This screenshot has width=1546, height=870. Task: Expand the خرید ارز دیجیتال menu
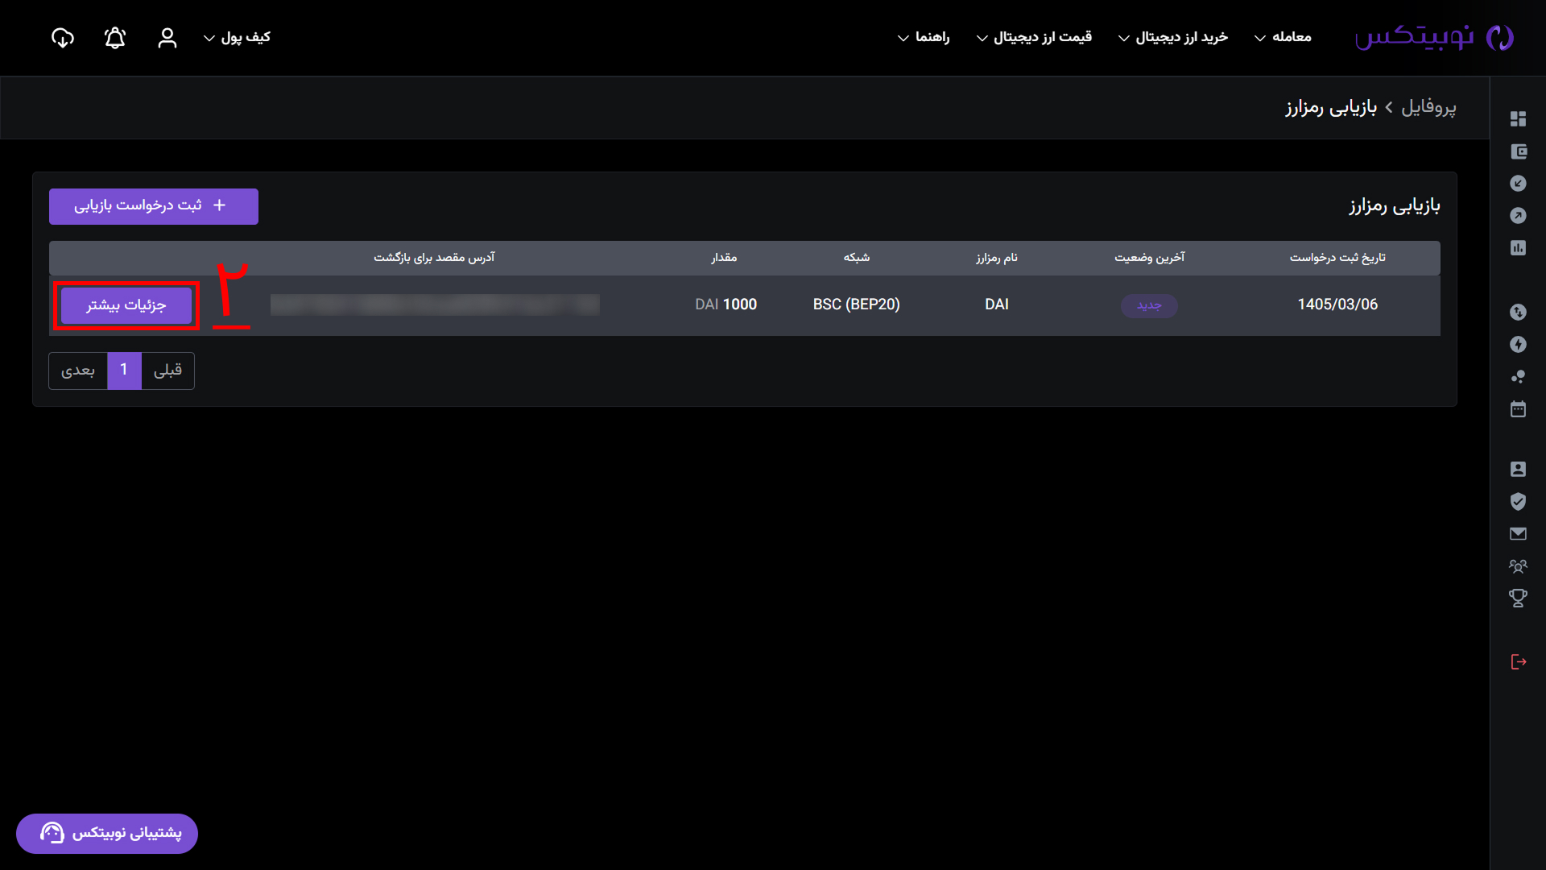pyautogui.click(x=1172, y=37)
